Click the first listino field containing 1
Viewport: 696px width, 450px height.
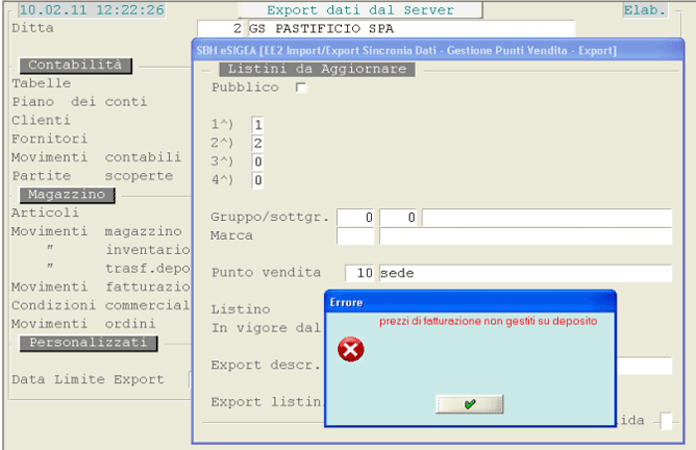coord(258,125)
